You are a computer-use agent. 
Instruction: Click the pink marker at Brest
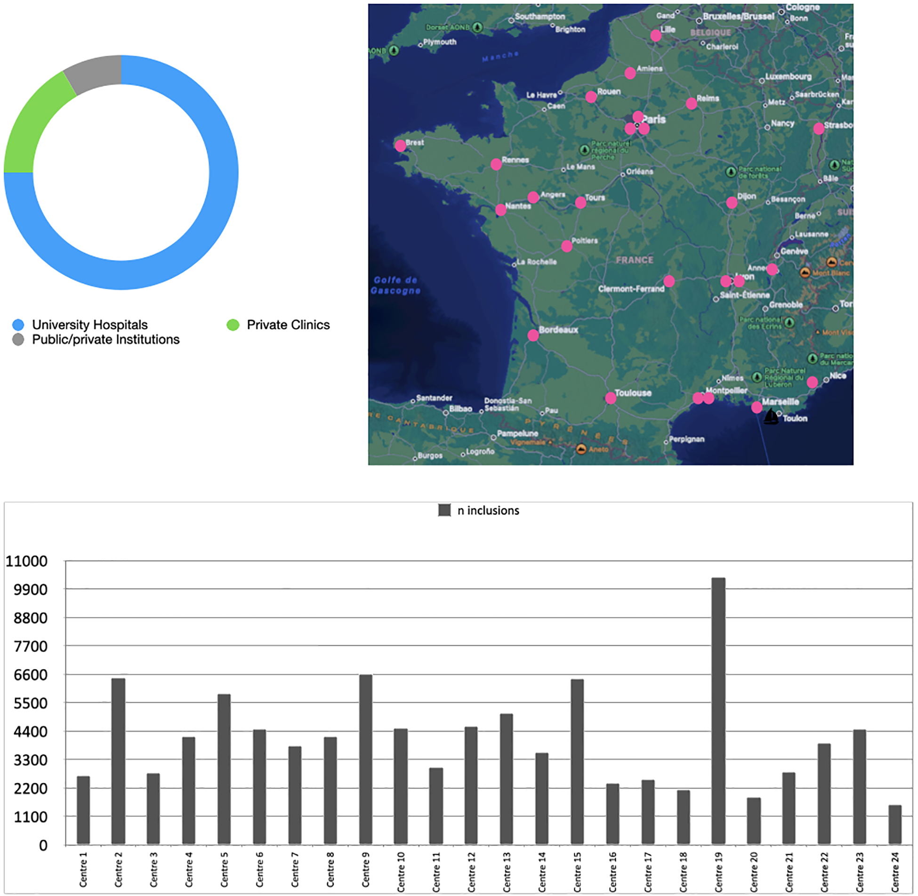400,146
